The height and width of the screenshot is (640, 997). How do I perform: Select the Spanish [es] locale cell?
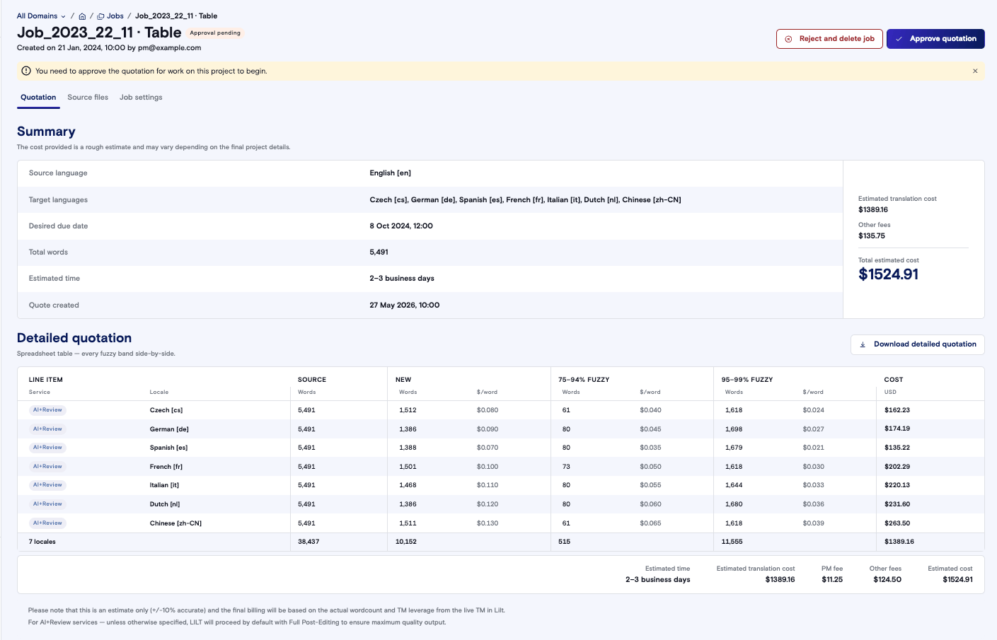168,448
